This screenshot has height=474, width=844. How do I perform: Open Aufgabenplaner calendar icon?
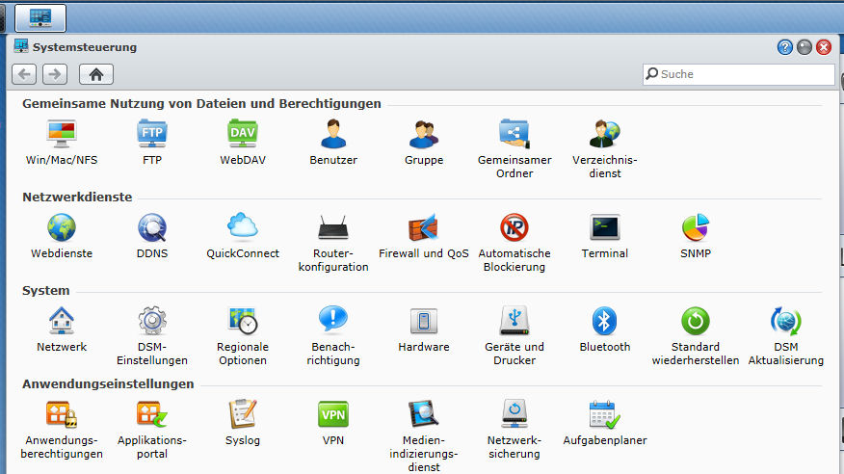pos(605,414)
